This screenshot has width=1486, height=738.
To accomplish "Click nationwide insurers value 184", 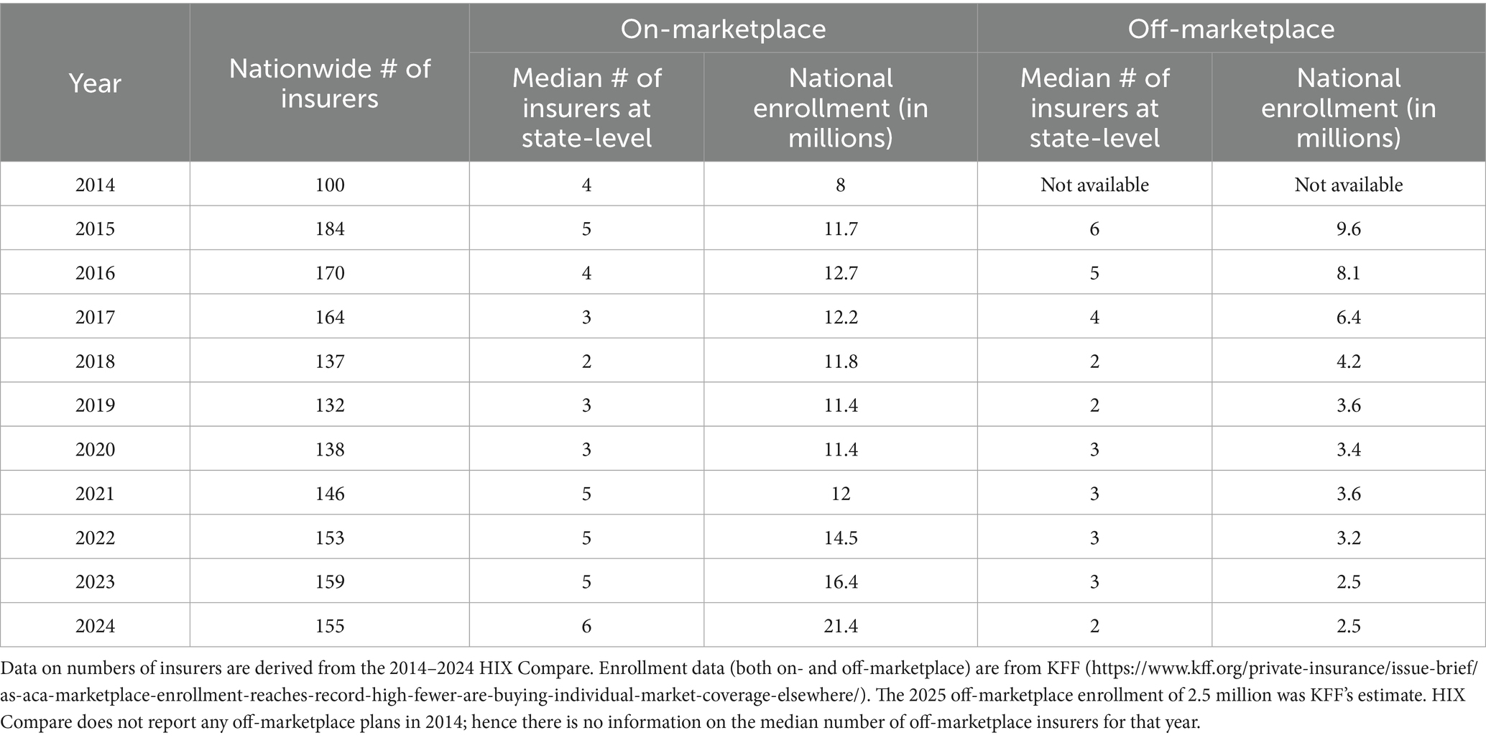I will pyautogui.click(x=330, y=229).
